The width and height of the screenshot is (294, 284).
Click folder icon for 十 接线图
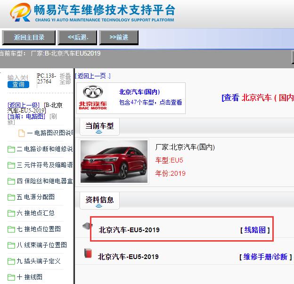(11, 277)
